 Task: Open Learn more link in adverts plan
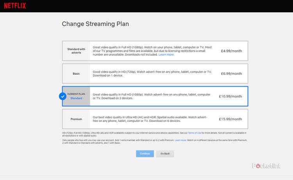click(166, 55)
